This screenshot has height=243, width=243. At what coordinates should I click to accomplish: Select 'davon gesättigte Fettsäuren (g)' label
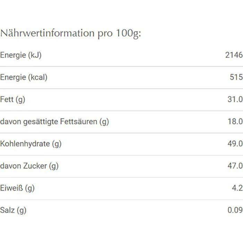point(55,121)
